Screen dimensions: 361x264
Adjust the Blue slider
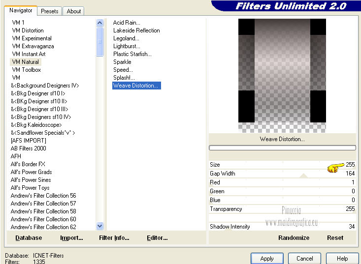pos(282,200)
